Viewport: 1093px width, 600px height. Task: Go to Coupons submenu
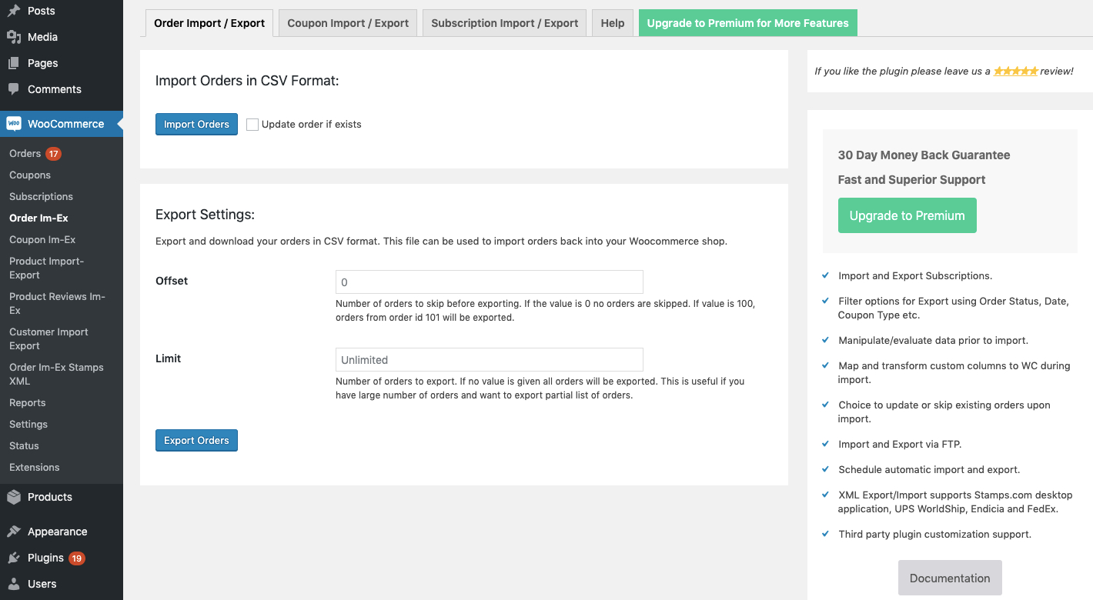30,175
